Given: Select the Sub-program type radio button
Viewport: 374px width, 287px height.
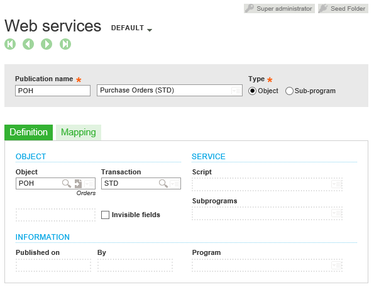Looking at the screenshot, I should [x=289, y=91].
